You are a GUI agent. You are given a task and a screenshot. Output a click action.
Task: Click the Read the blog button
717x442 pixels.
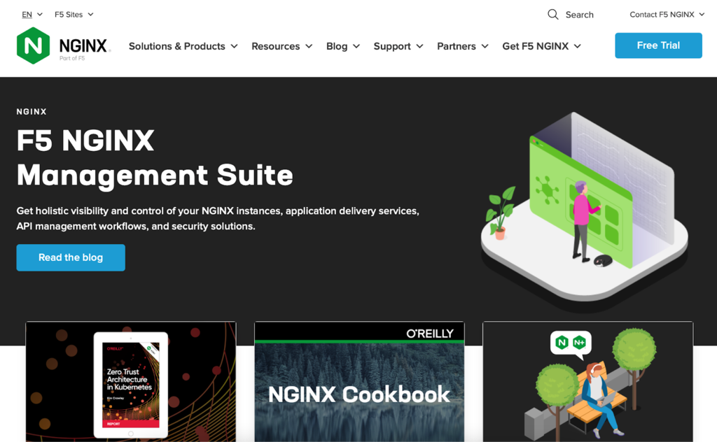point(70,257)
